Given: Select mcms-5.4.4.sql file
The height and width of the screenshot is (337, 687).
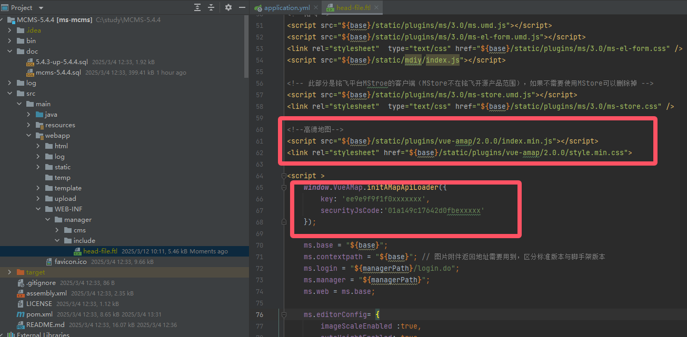Looking at the screenshot, I should click(x=58, y=73).
